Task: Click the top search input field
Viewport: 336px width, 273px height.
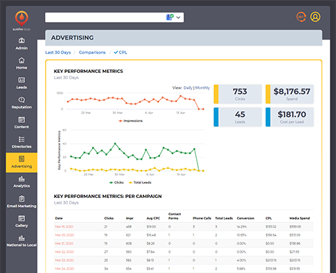Action: [105, 17]
